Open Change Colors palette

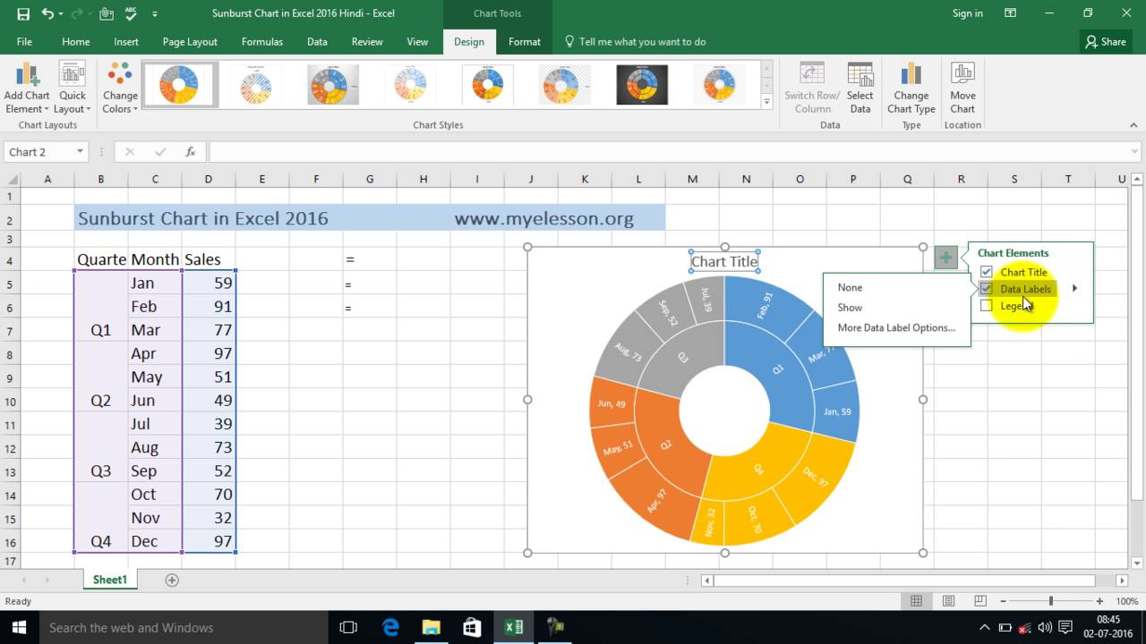click(x=120, y=88)
